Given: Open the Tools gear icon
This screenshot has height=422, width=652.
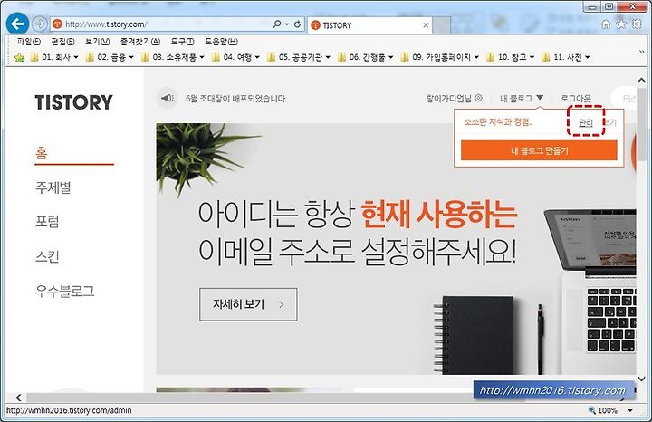Looking at the screenshot, I should pos(637,24).
